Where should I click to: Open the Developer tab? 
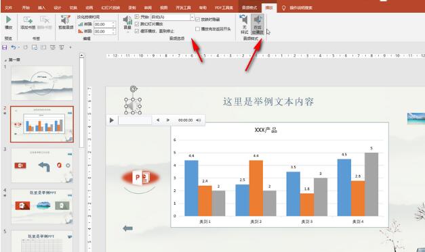click(x=183, y=7)
